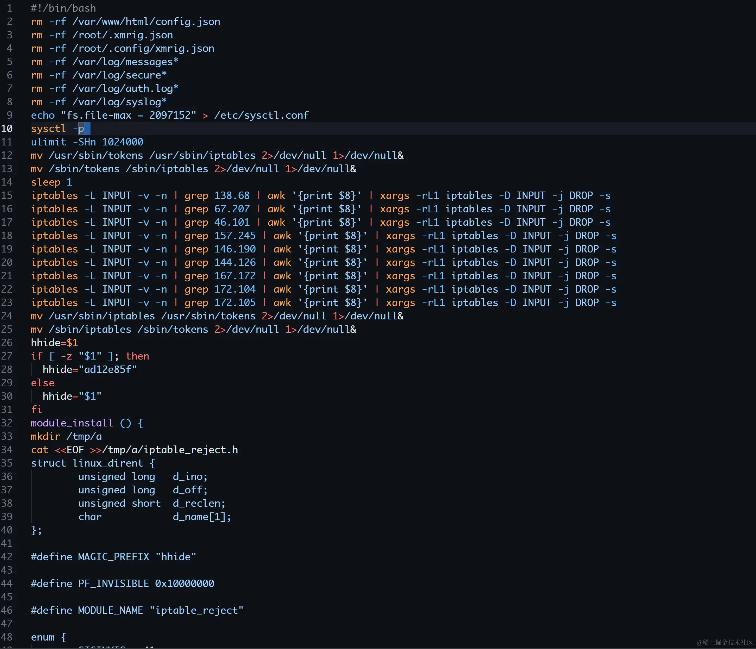Click "module_install" function name
The image size is (756, 649).
click(72, 423)
